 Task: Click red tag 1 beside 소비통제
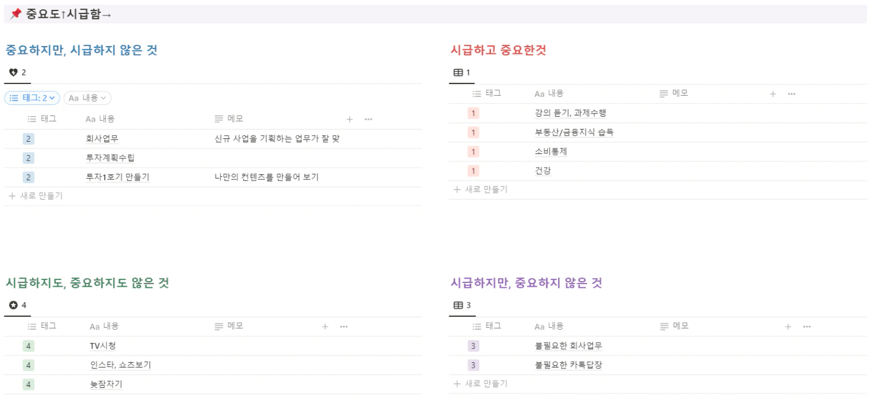coord(473,152)
